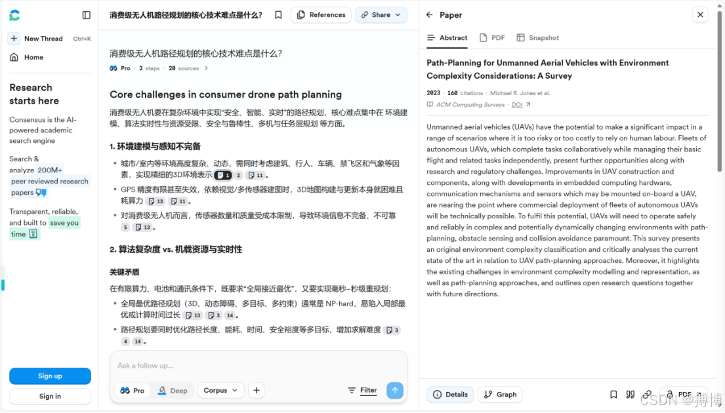Open the Share dropdown
This screenshot has width=725, height=413.
[381, 15]
